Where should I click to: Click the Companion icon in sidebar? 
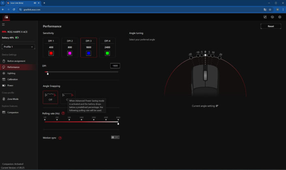(x=4, y=113)
